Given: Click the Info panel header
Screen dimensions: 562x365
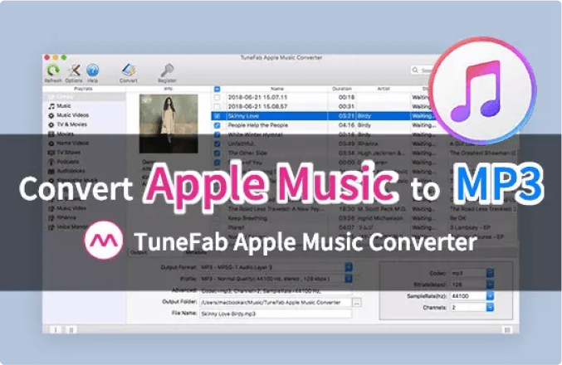Looking at the screenshot, I should click(169, 89).
